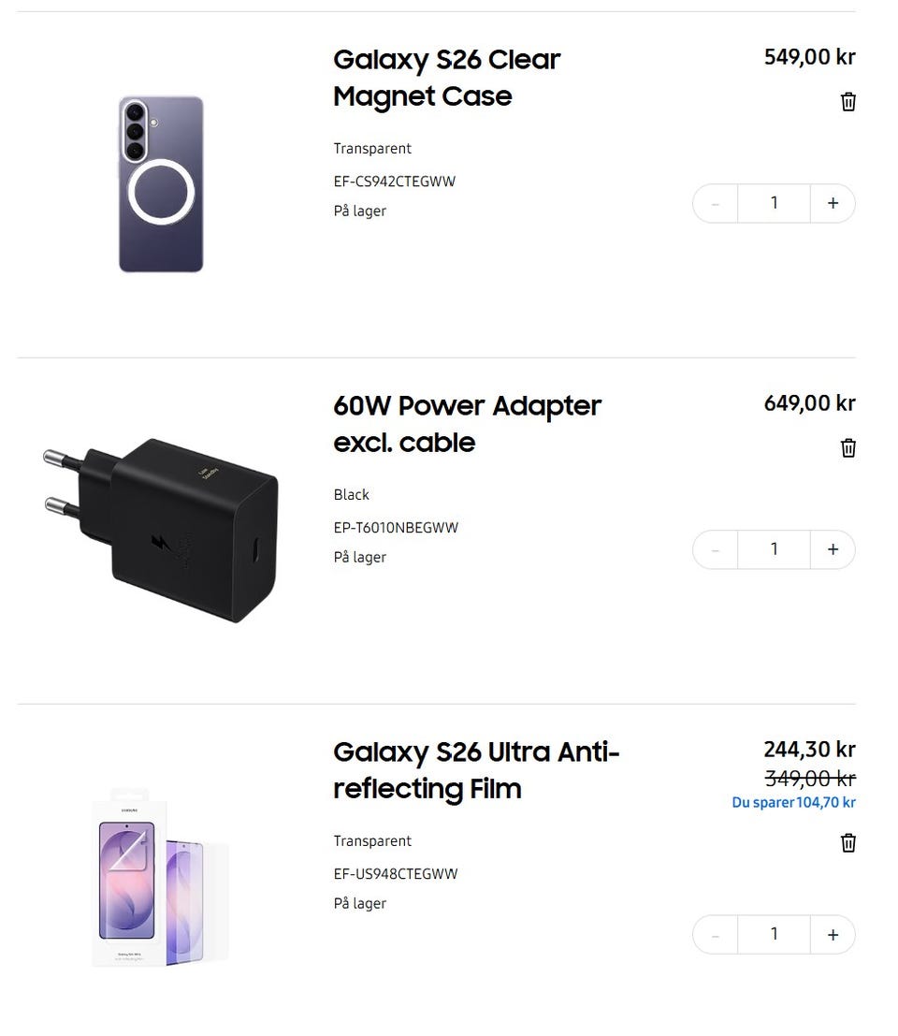Open Galaxy S26 Ultra Anti-reflecting Film link
This screenshot has width=898, height=1036.
click(x=476, y=770)
